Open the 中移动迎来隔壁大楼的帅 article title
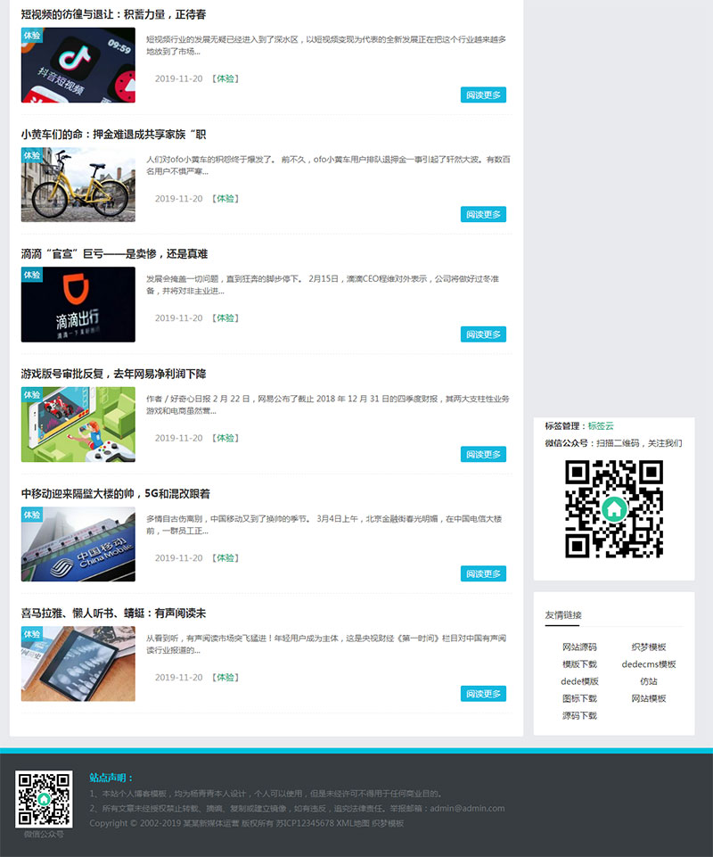Screen dimensions: 713x857 tap(115, 494)
